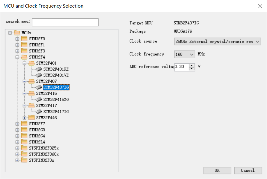Click the STM32F415 folder icon
Image resolution: width=267 pixels, height=179 pixels.
(31, 93)
